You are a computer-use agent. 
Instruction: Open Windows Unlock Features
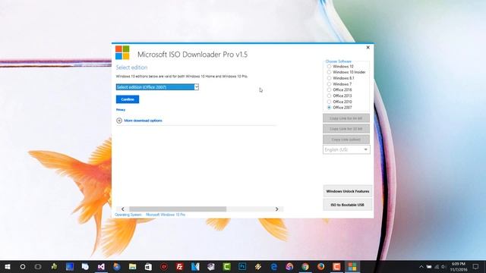pyautogui.click(x=348, y=191)
